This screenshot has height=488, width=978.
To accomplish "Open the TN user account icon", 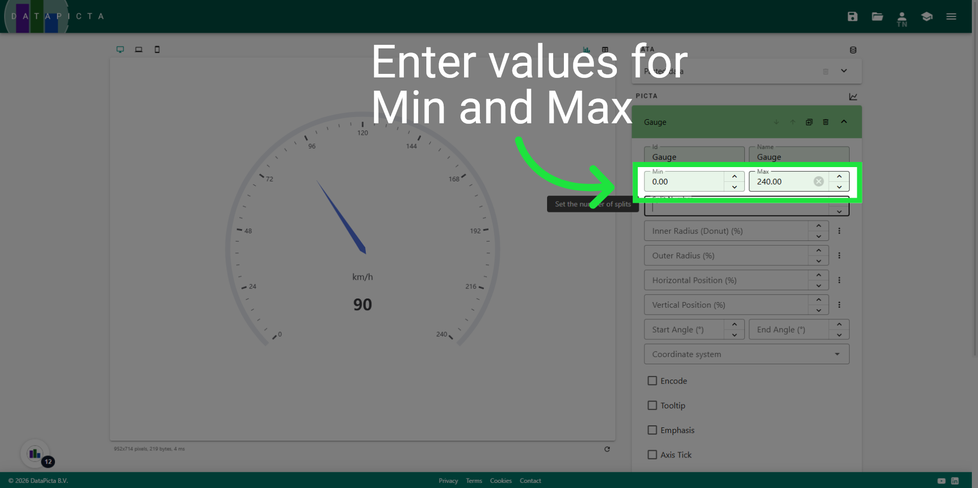I will coord(902,19).
